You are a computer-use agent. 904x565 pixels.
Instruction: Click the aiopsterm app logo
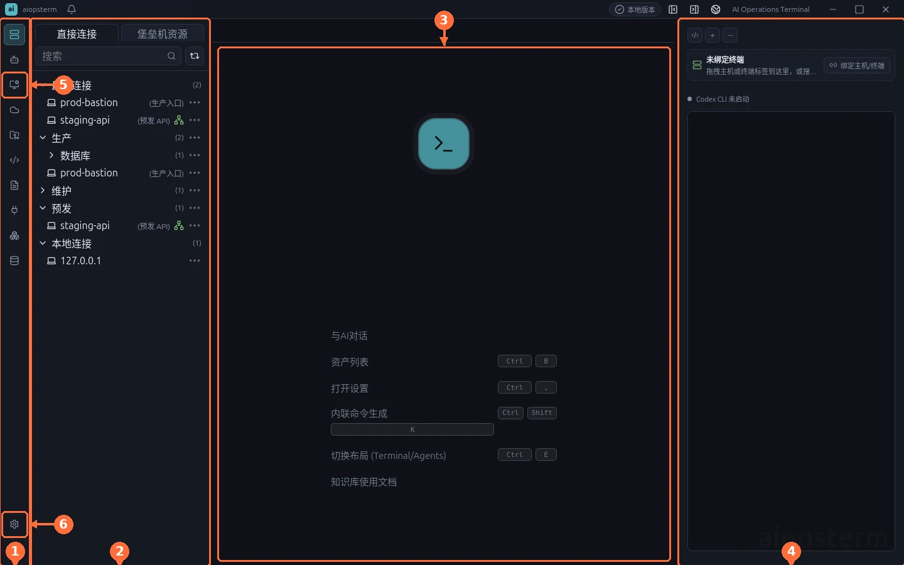pos(11,9)
